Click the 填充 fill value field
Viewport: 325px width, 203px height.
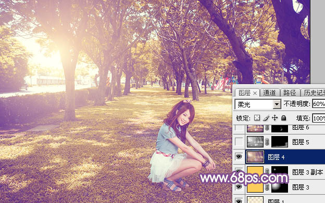(319, 118)
